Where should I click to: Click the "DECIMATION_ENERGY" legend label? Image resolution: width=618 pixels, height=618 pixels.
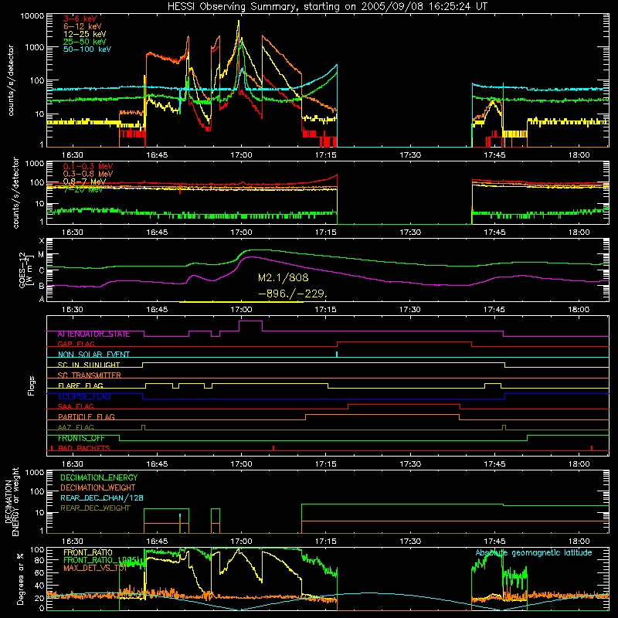coord(99,477)
